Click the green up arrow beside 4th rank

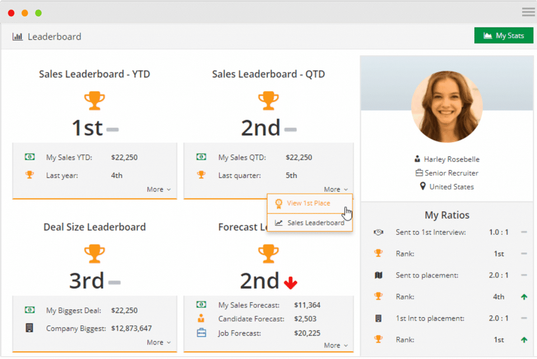pyautogui.click(x=524, y=297)
